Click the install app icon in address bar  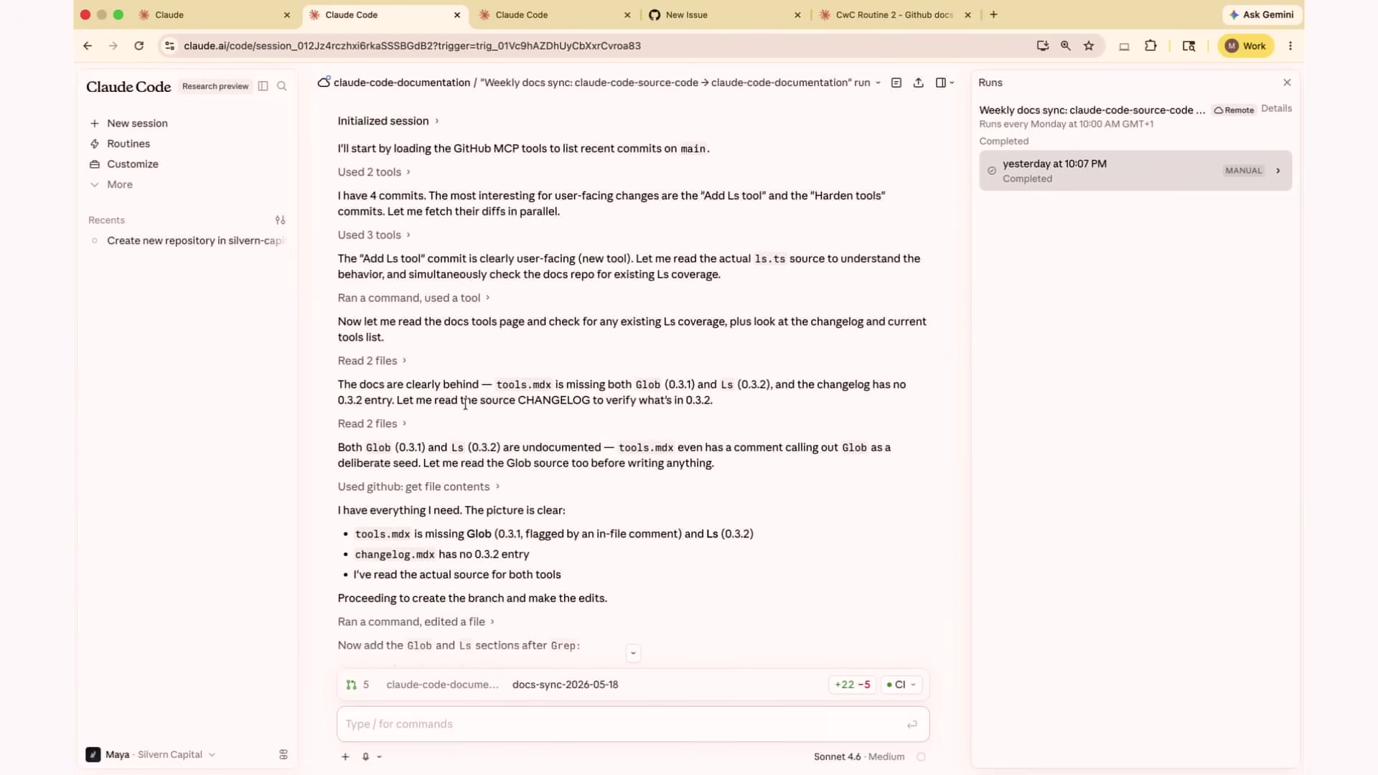[x=1043, y=46]
